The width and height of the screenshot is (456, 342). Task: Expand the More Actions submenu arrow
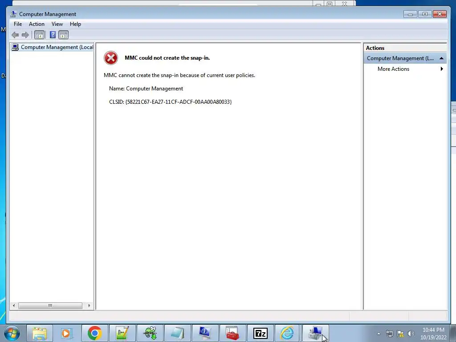pos(442,69)
